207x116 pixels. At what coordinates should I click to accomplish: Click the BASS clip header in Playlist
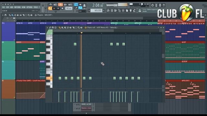coord(28,42)
